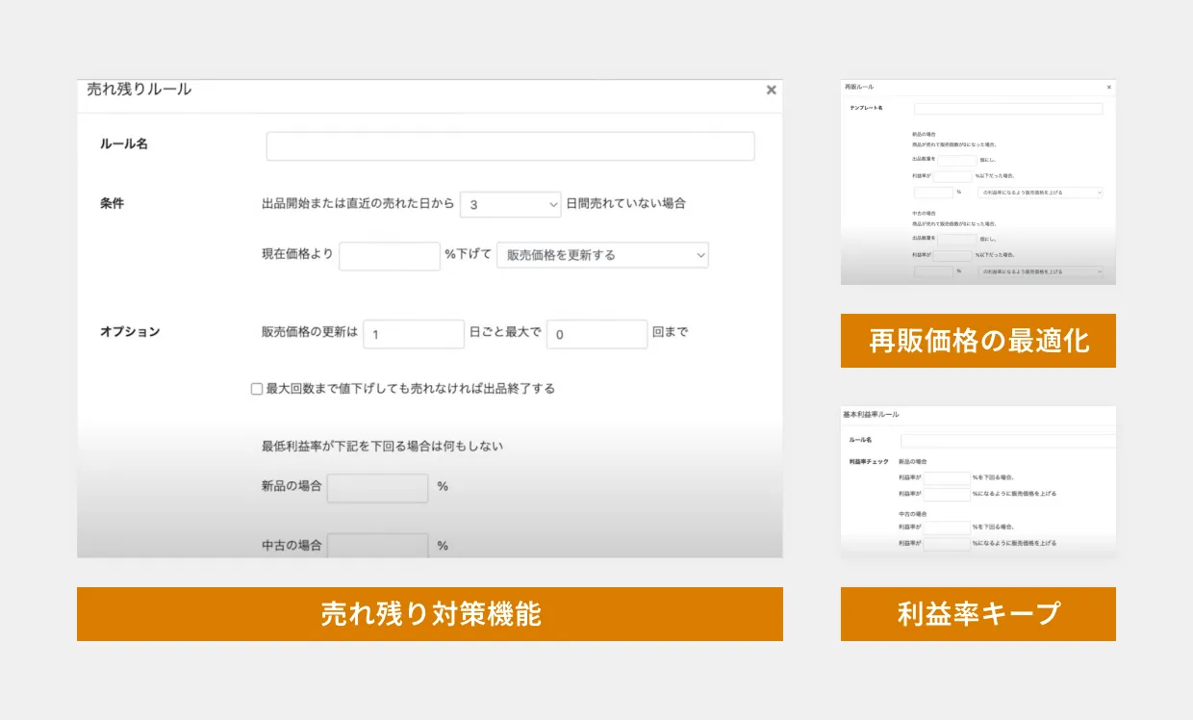Click the ルール名 field in 売れ残りルール
This screenshot has height=720, width=1193.
coord(510,146)
